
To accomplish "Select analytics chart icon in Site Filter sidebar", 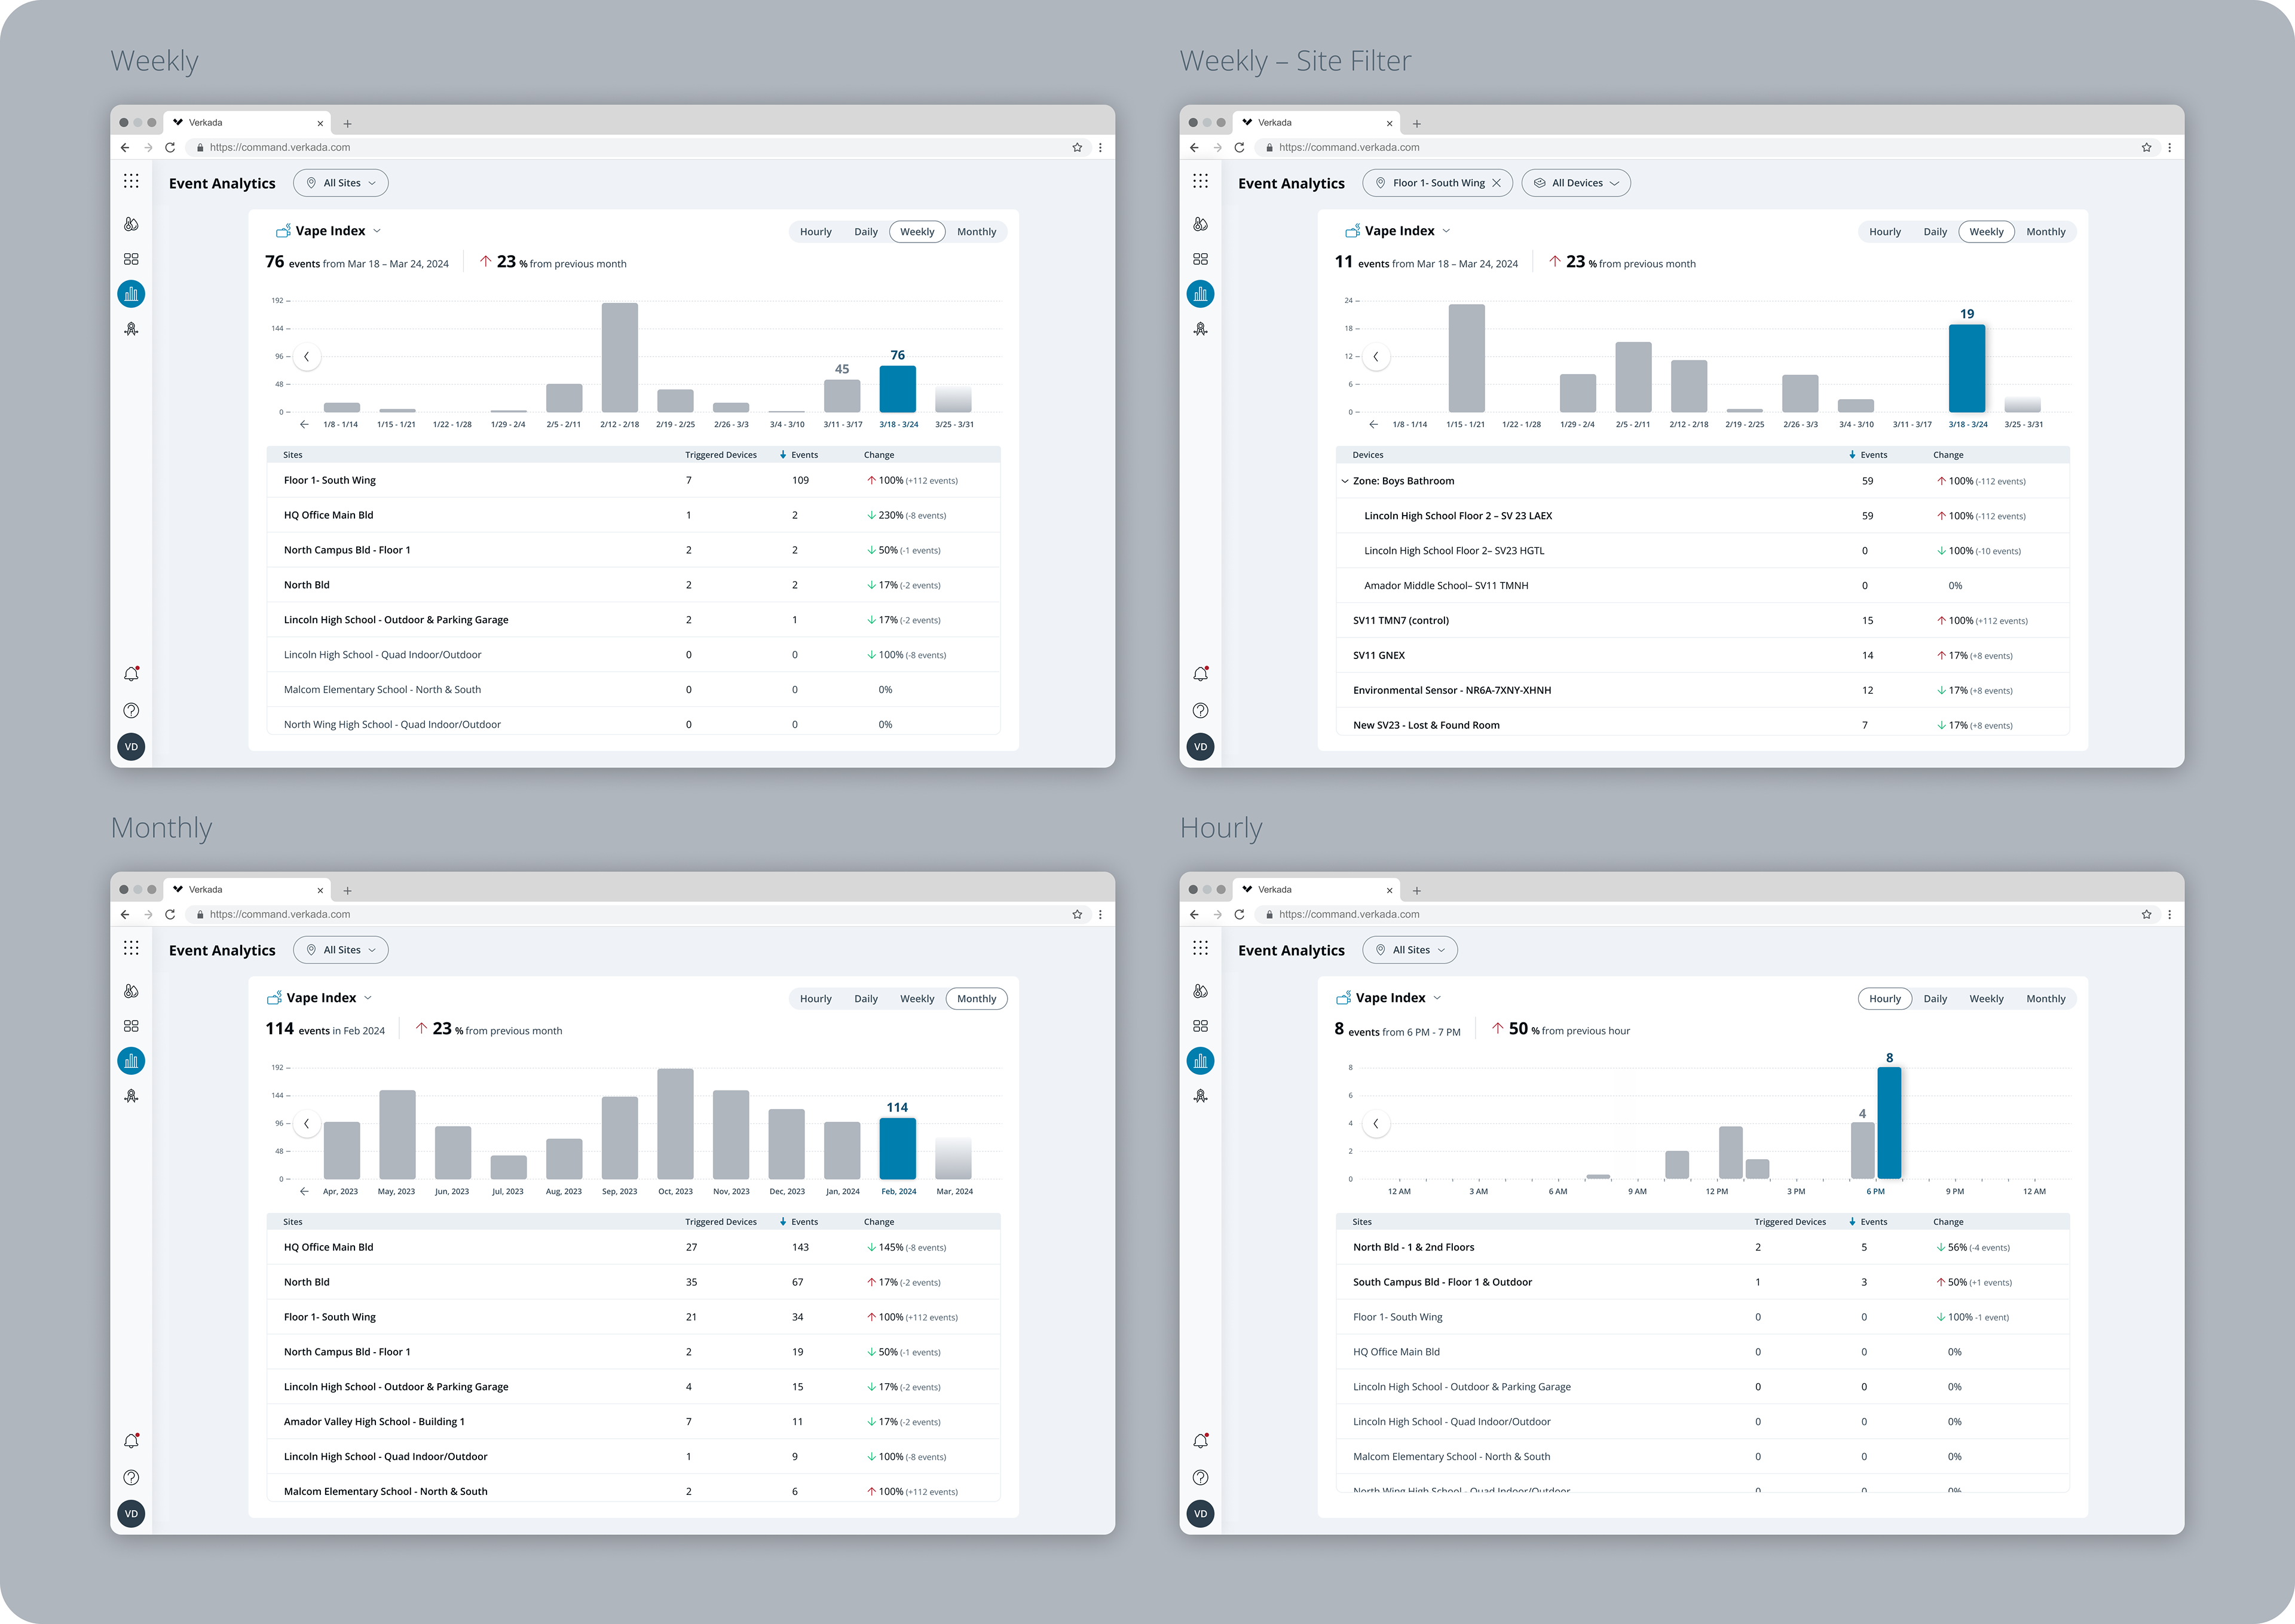I will (1200, 294).
